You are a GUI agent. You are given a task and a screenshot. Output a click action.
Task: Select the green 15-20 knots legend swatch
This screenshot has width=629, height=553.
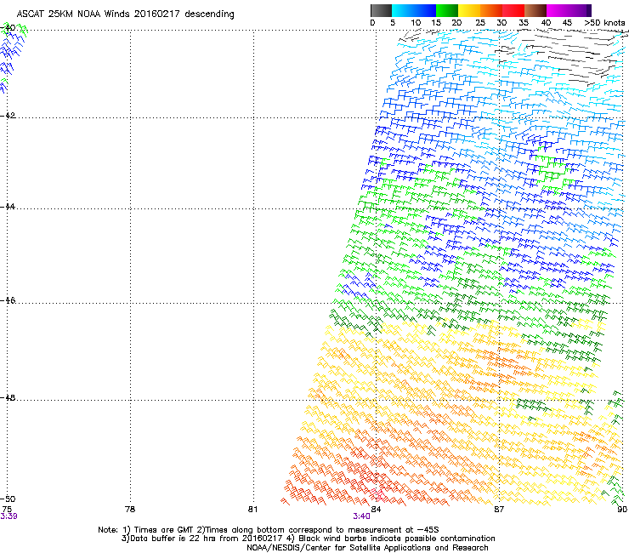tap(447, 10)
